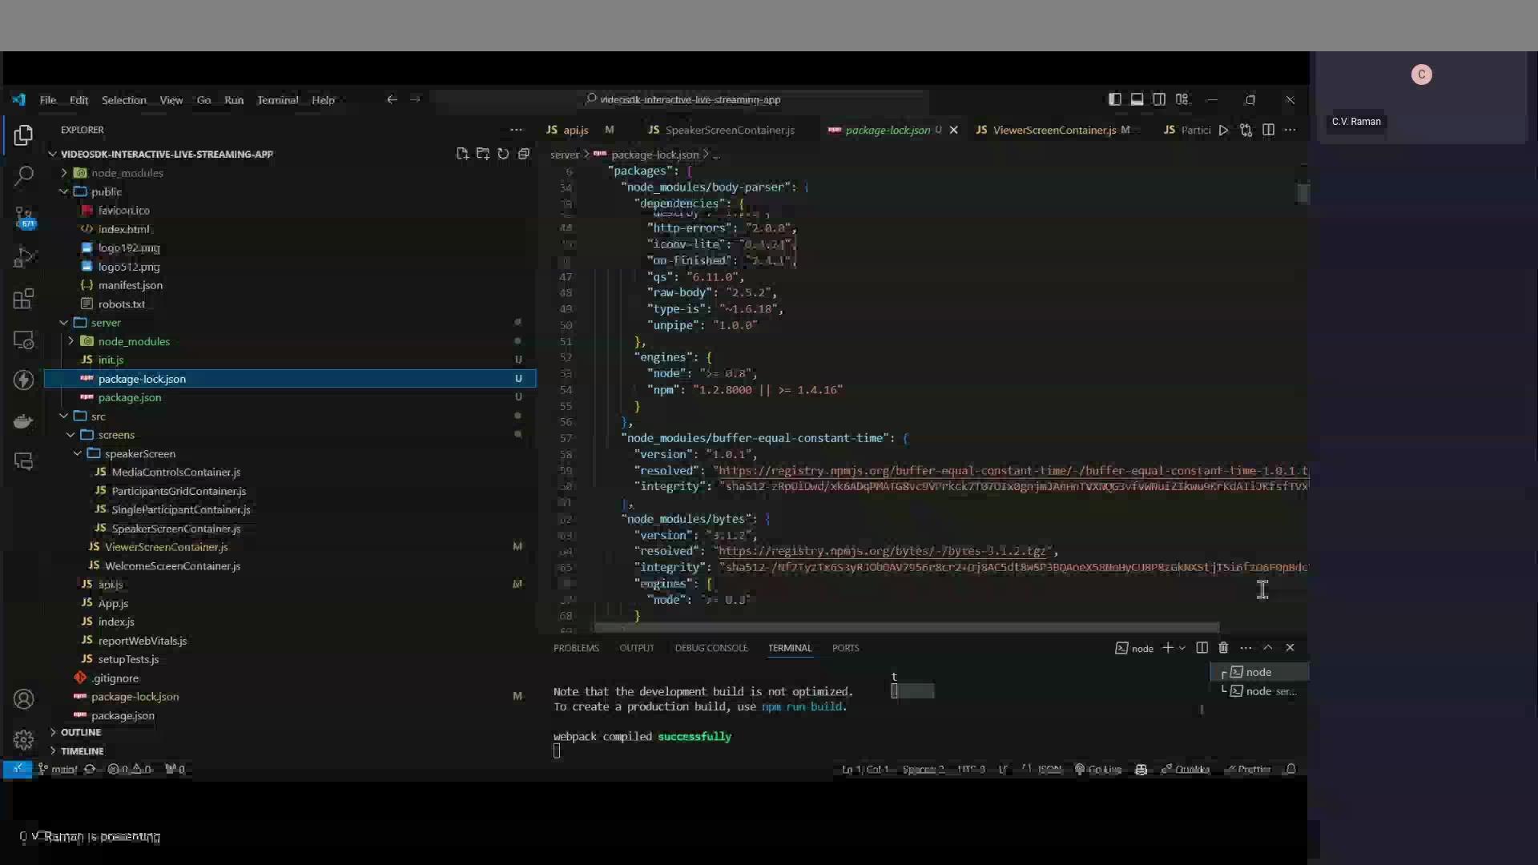The height and width of the screenshot is (865, 1538).
Task: Open the Accounts icon
Action: [23, 699]
